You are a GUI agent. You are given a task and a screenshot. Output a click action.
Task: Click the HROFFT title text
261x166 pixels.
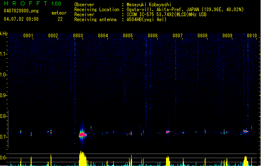pyautogui.click(x=26, y=3)
